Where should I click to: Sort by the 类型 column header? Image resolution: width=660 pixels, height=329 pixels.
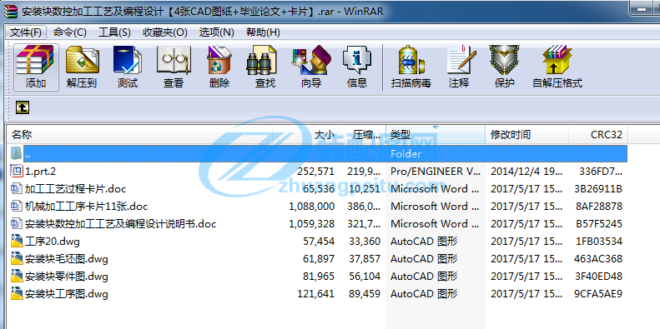(x=436, y=135)
